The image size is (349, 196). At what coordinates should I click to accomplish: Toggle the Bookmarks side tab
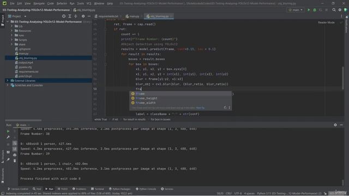click(x=2, y=175)
